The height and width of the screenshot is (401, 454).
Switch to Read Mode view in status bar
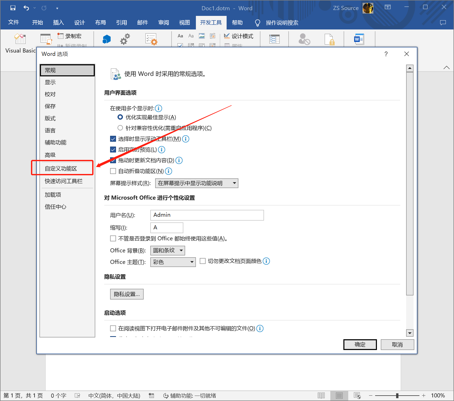[321, 396]
